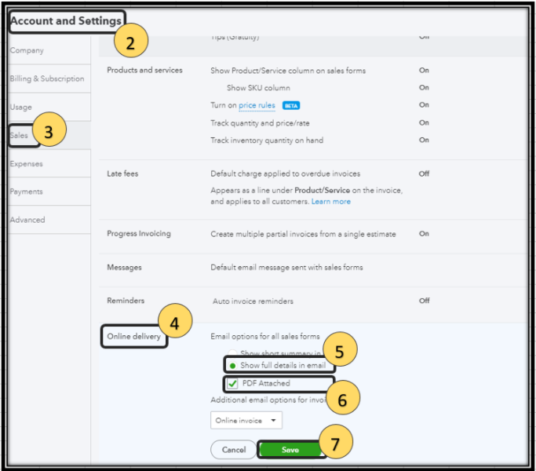Click Show SKU column setting
Screen dimensions: 536x471
coord(258,88)
